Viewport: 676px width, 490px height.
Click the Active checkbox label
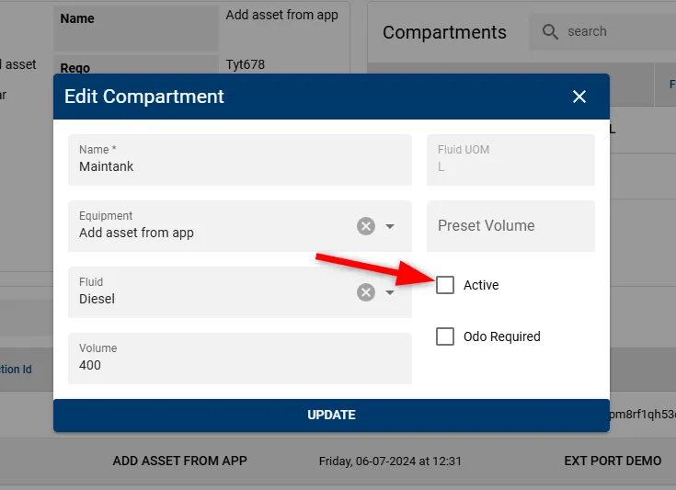481,285
